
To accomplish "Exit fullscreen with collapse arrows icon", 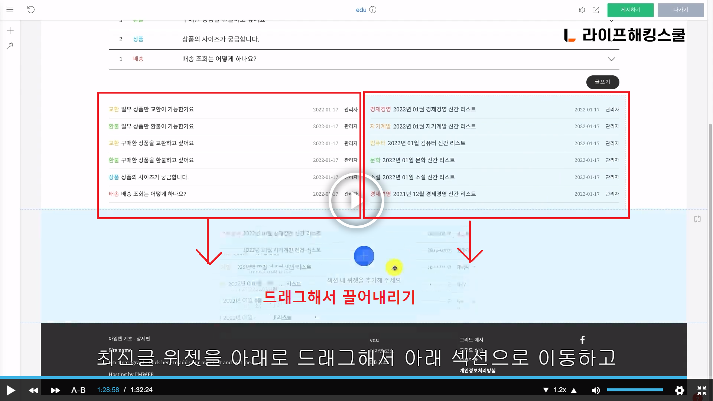I will [701, 390].
